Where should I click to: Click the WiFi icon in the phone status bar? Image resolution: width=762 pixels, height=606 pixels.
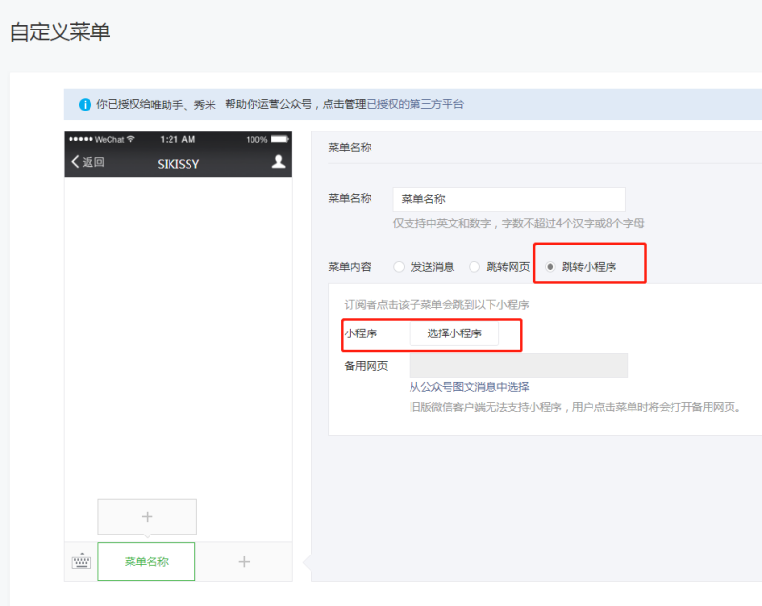point(130,139)
